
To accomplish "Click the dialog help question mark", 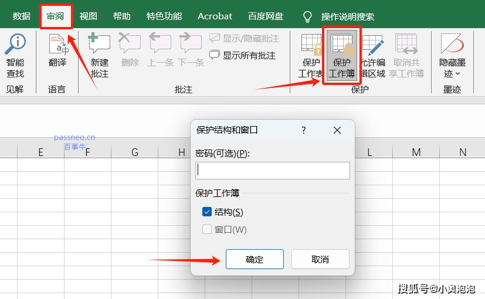I will click(303, 130).
